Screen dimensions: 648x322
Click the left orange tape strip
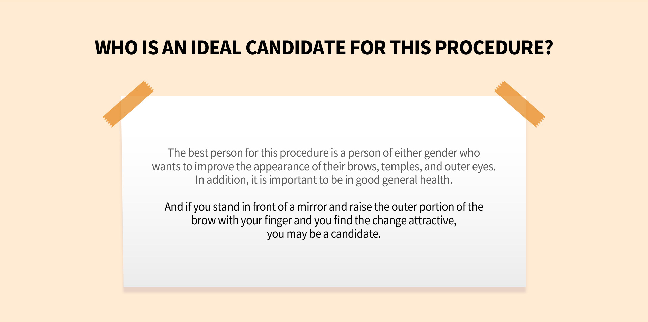tap(128, 104)
